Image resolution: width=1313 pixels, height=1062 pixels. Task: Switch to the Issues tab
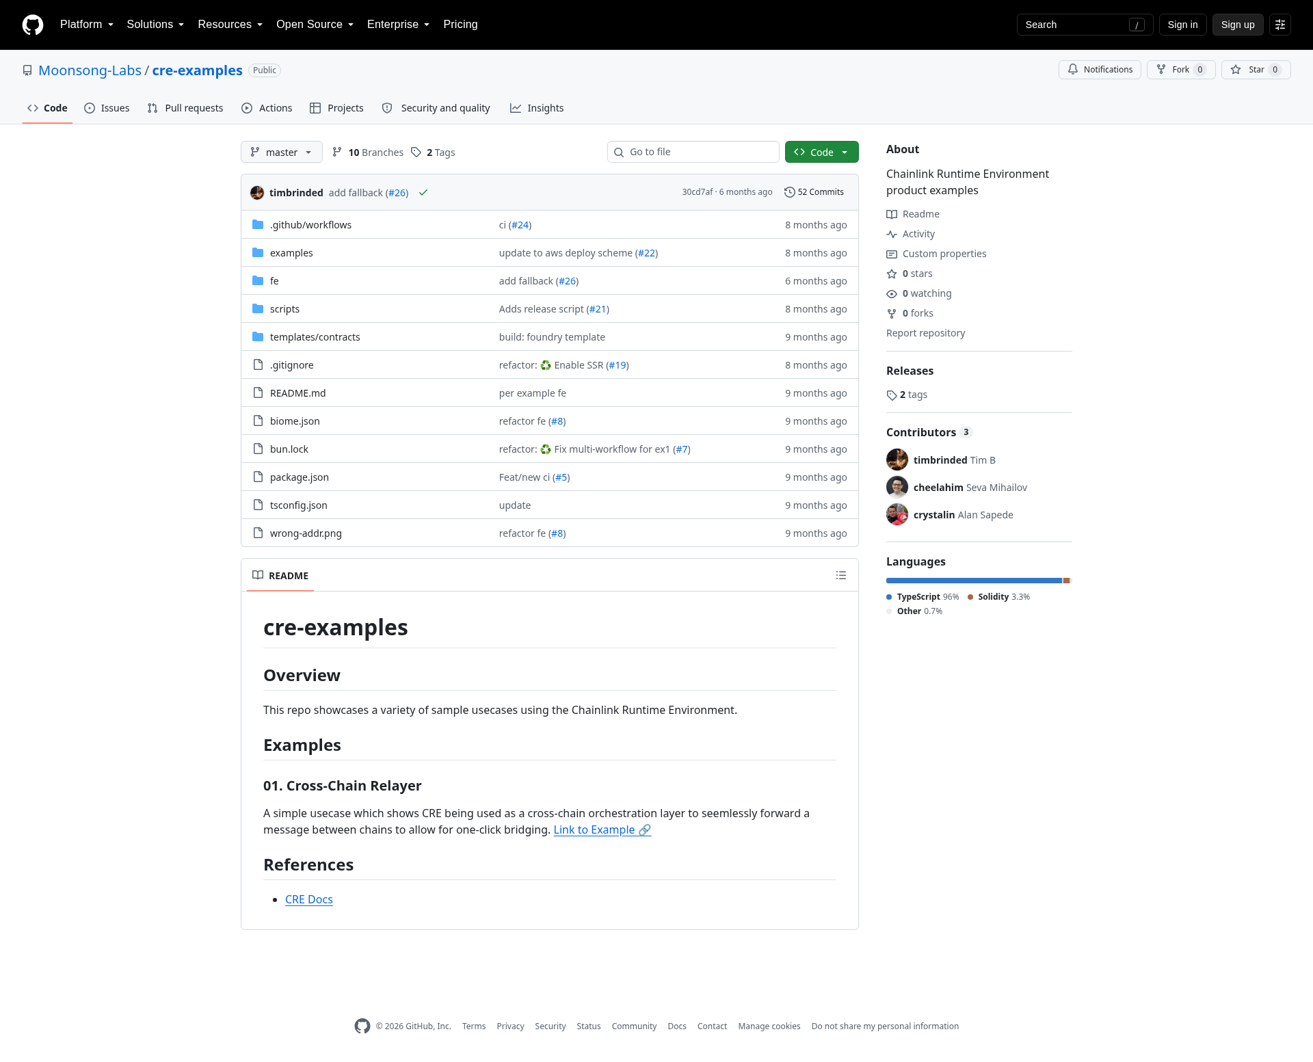pos(107,108)
